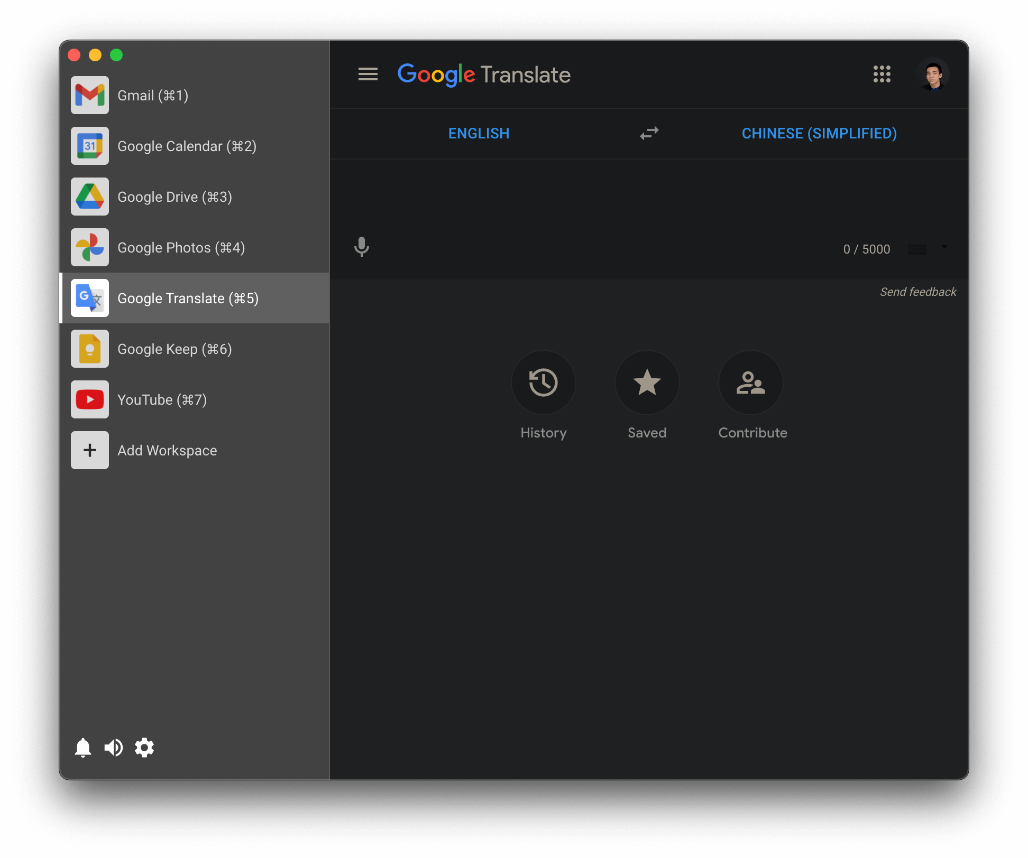The image size is (1028, 858).
Task: Click the plus icon to add workspace
Action: pos(90,450)
